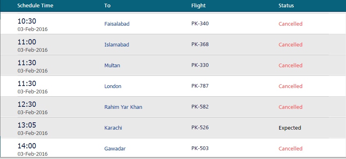Image resolution: width=346 pixels, height=159 pixels.
Task: Open the Faisalabad destination link
Action: (117, 24)
